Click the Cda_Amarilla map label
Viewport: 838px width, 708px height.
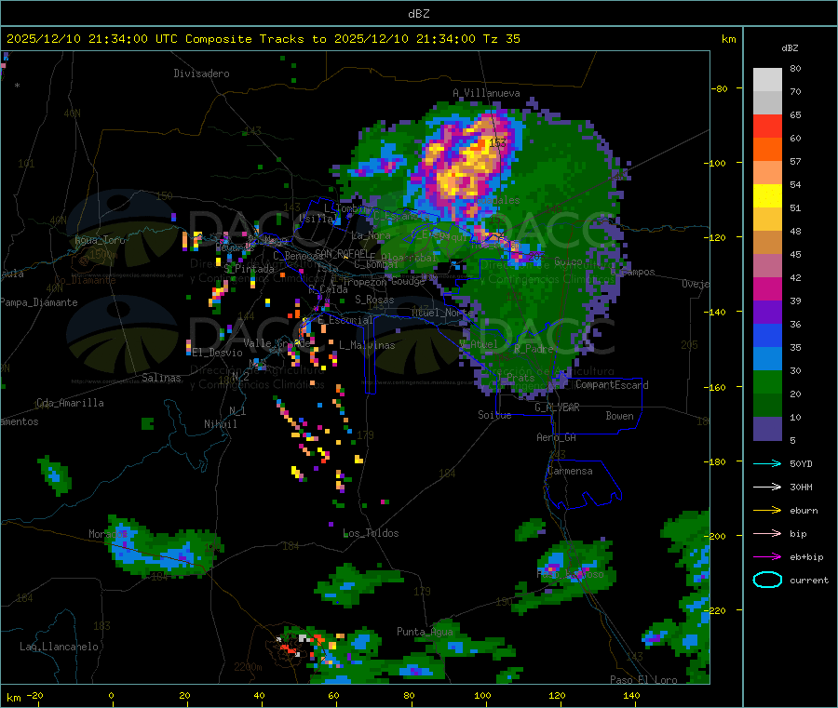pyautogui.click(x=70, y=403)
